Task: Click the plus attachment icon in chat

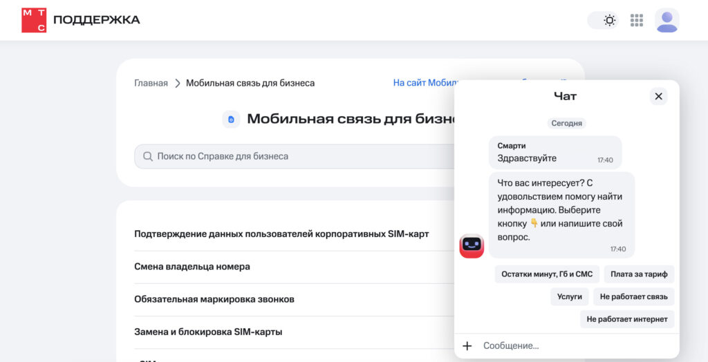Action: [467, 345]
